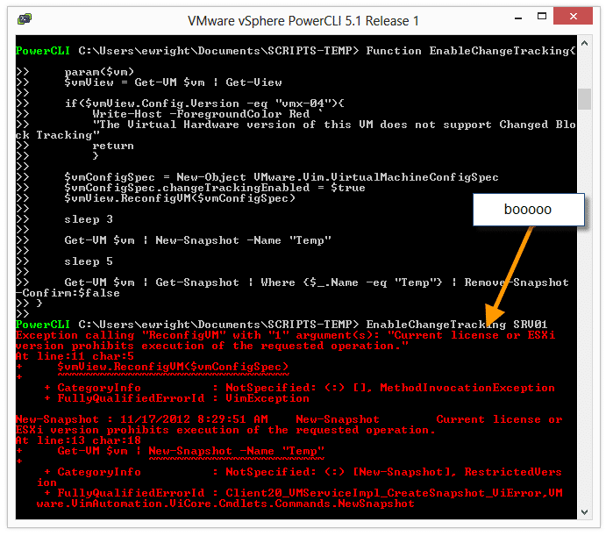Click the 'sleep 3' script line

[89, 219]
